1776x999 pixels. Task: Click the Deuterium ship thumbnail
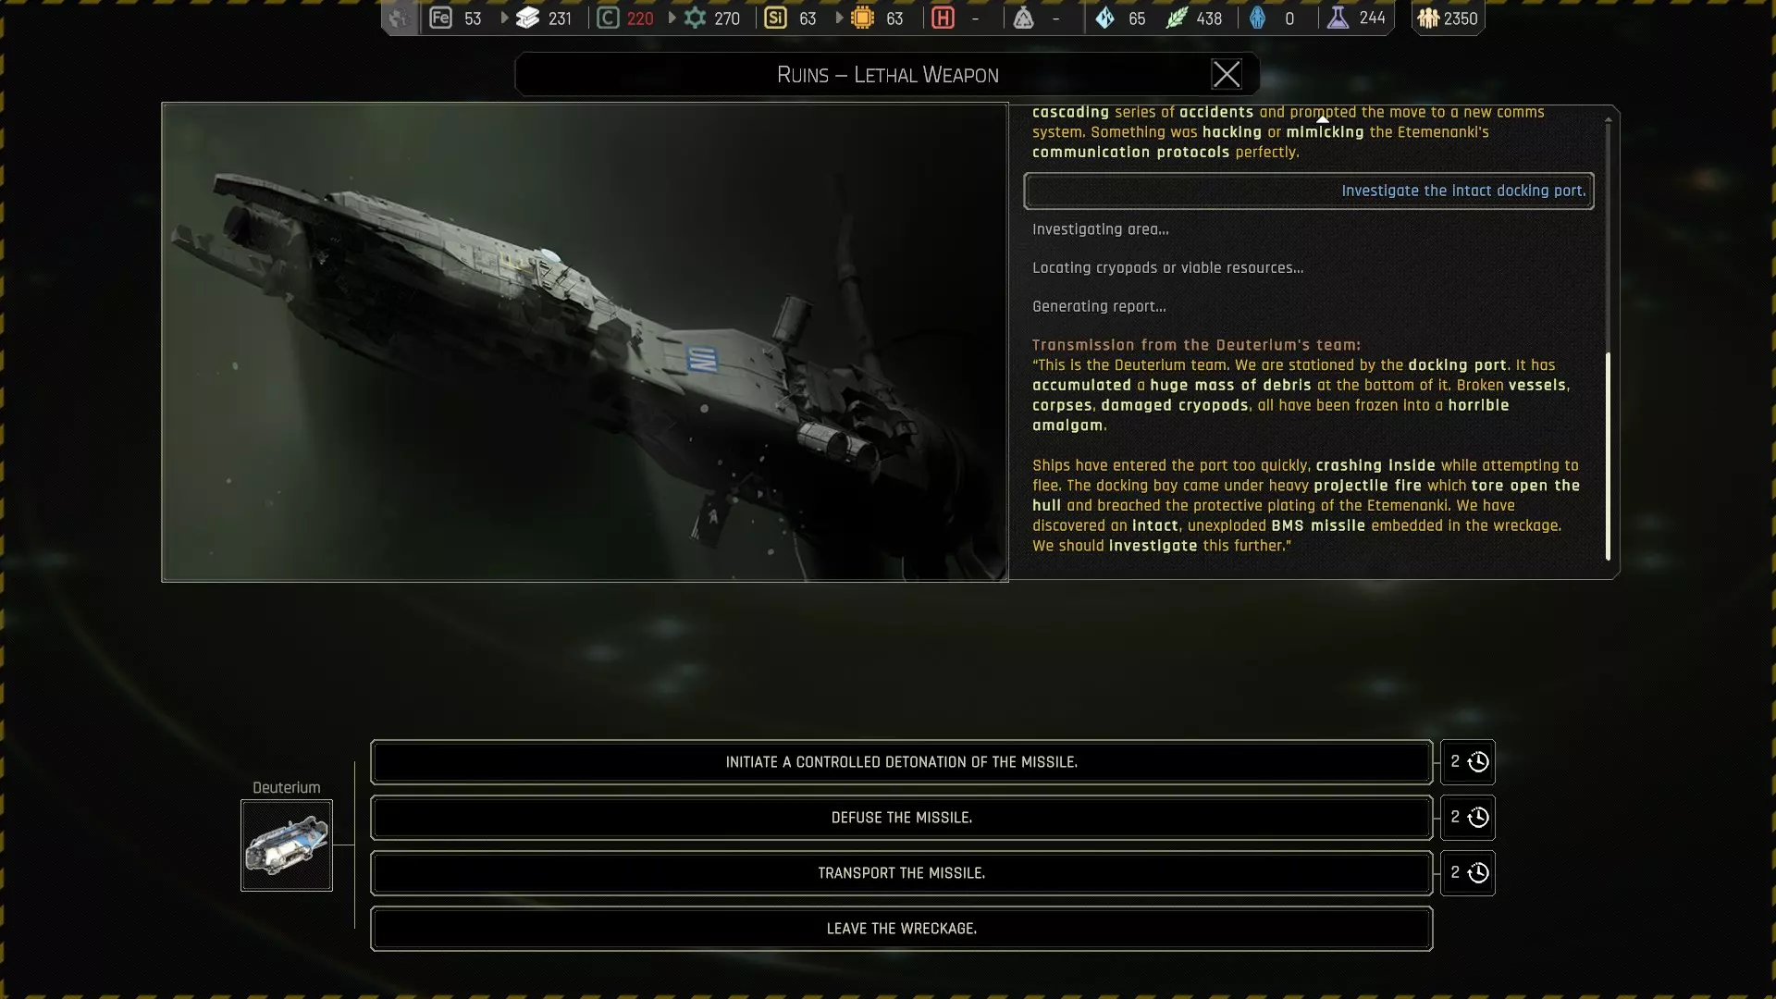[x=287, y=845]
